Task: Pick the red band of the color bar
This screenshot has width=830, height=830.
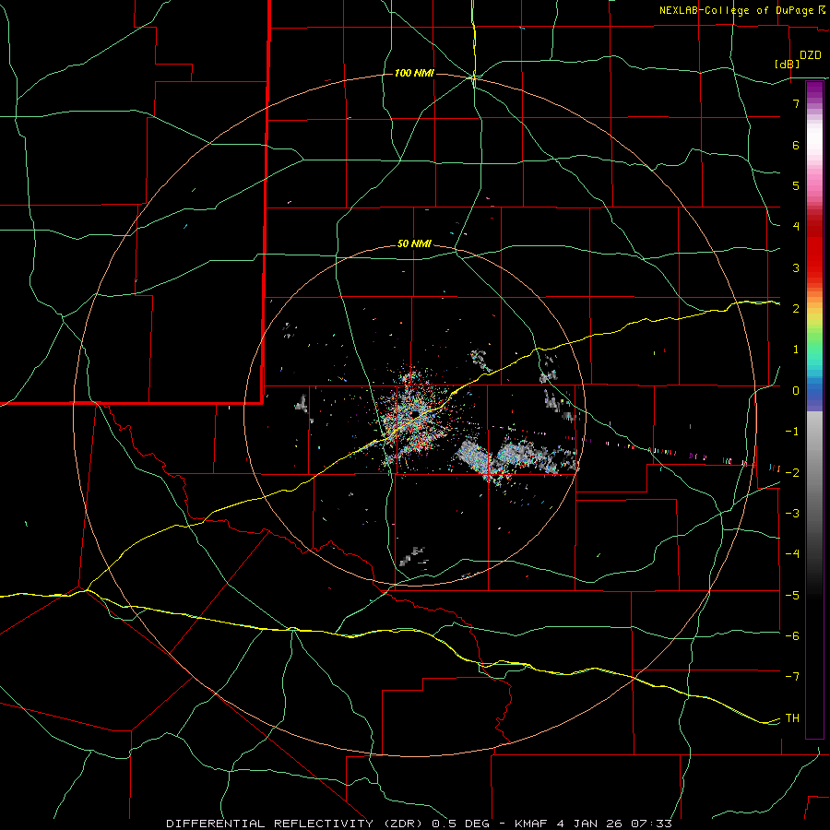Action: [x=814, y=249]
